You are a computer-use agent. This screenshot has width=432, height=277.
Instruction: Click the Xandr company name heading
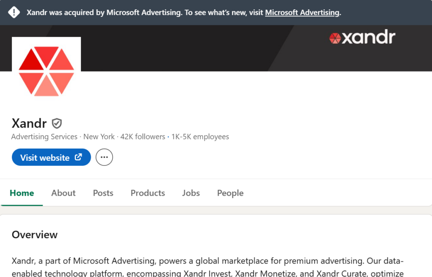29,123
